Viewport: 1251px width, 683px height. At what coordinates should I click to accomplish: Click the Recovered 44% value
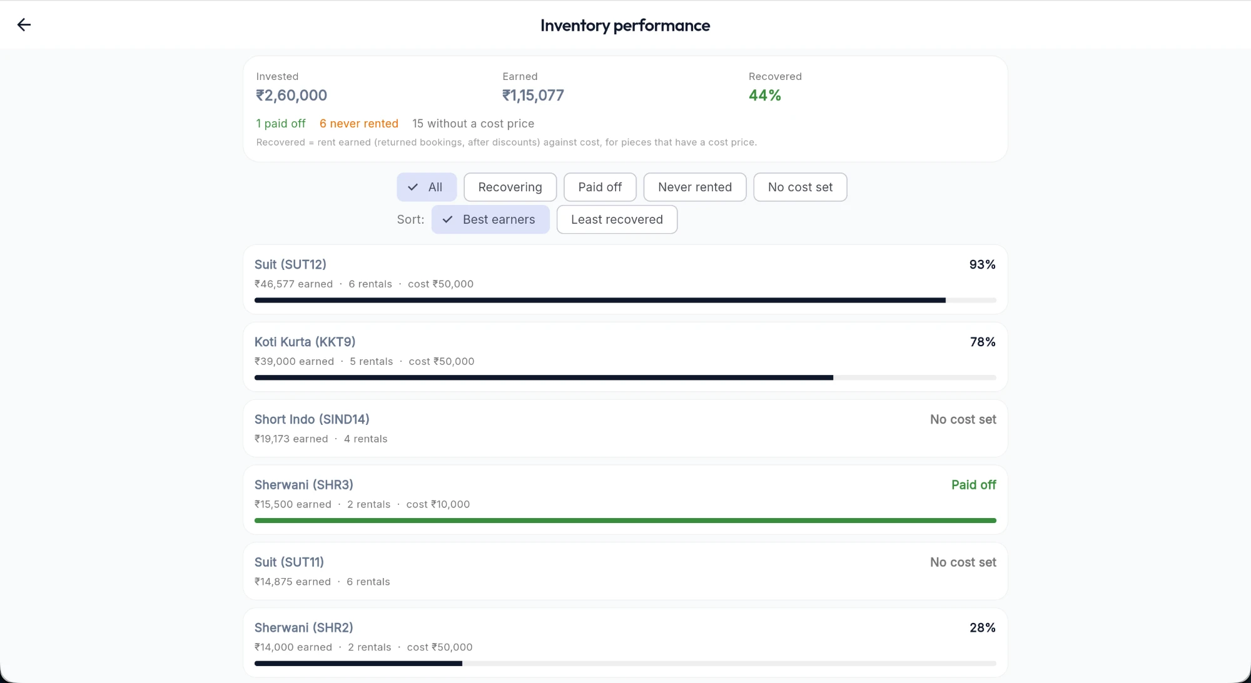pyautogui.click(x=765, y=96)
